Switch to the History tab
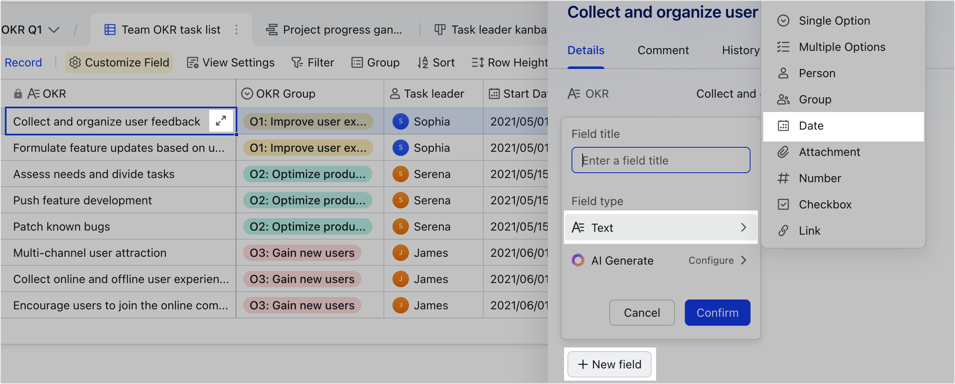This screenshot has height=384, width=955. [741, 50]
